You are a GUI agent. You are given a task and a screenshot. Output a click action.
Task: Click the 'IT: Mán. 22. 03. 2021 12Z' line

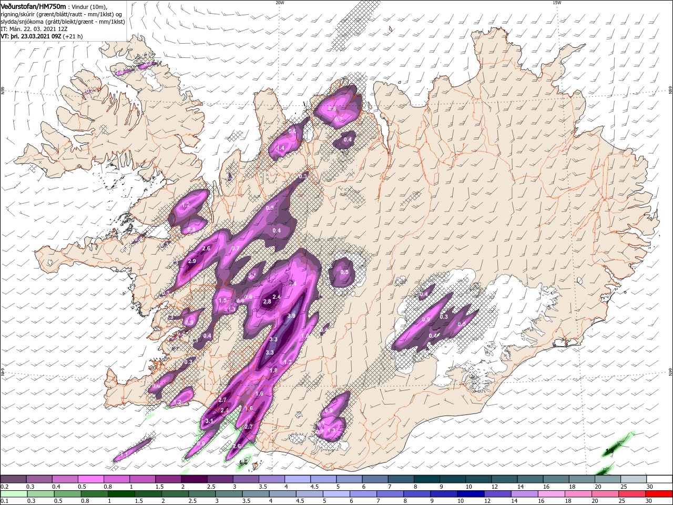[34, 29]
